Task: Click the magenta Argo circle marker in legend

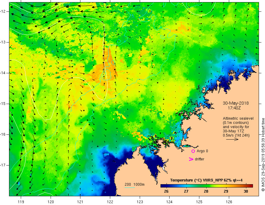Action: coord(193,151)
